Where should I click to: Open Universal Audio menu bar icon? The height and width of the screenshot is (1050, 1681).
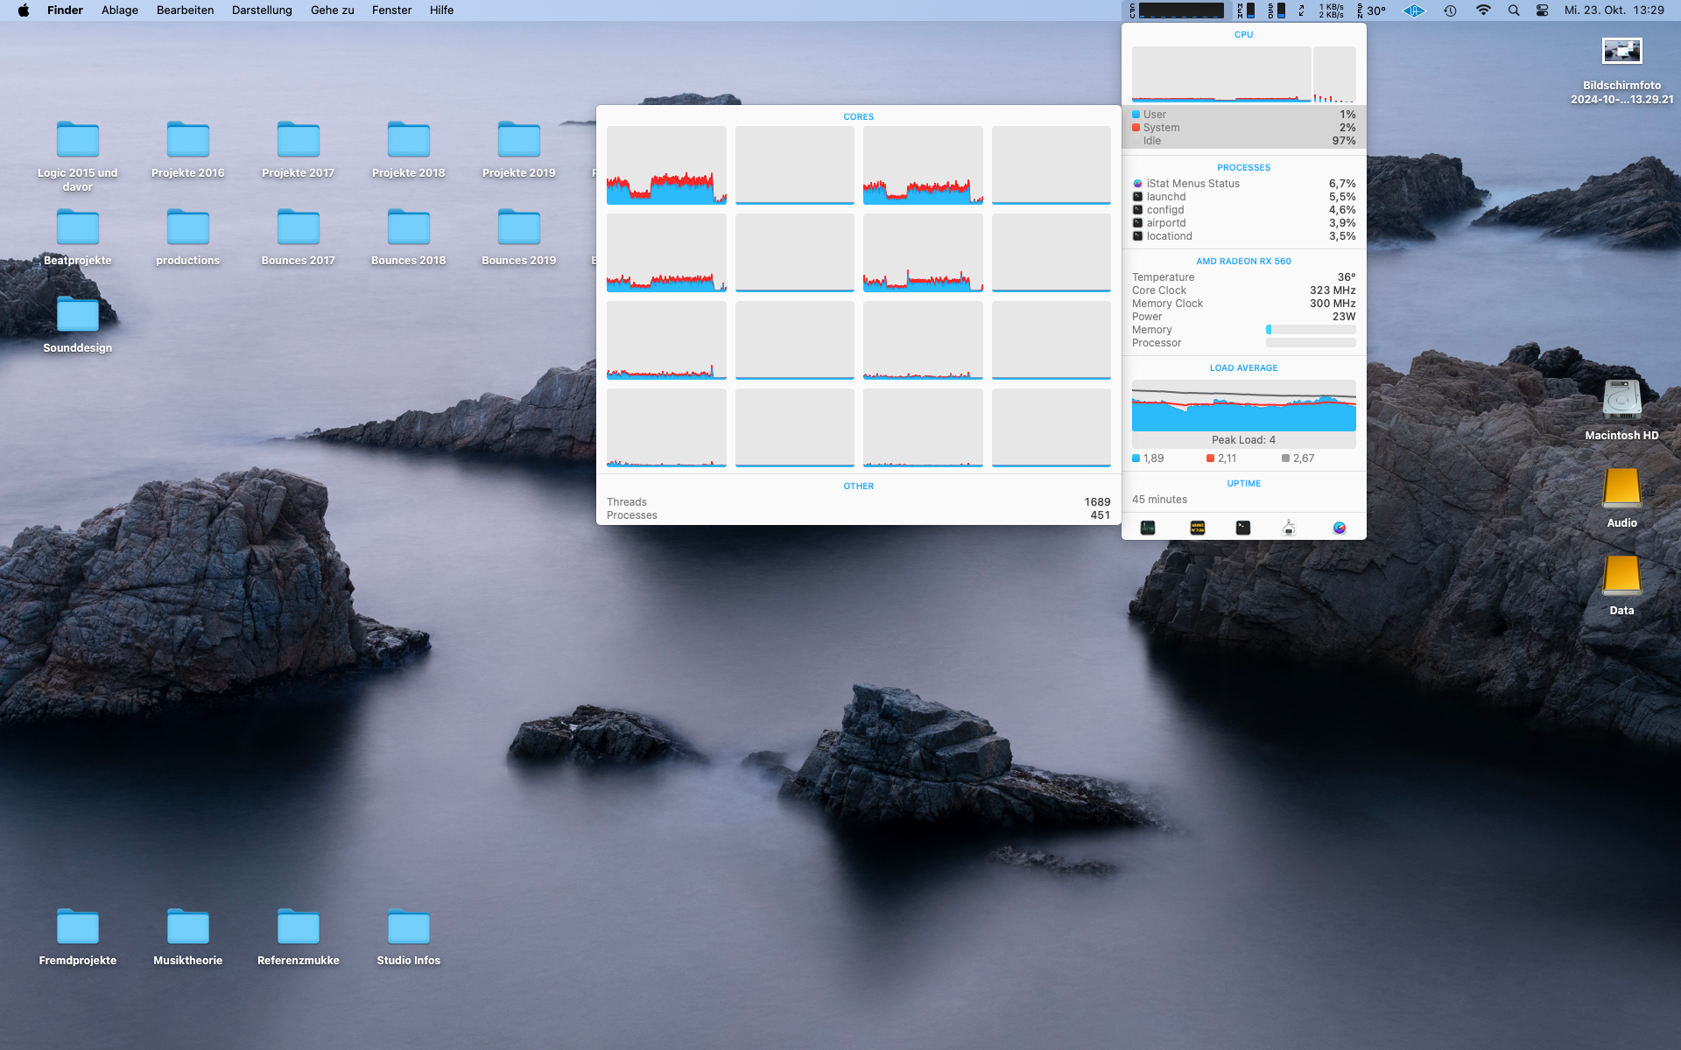pos(1414,10)
